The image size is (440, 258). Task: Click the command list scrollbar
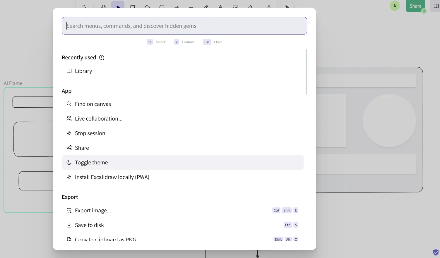coord(306,72)
